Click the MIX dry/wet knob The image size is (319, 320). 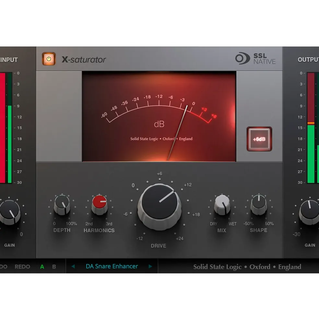click(x=222, y=205)
